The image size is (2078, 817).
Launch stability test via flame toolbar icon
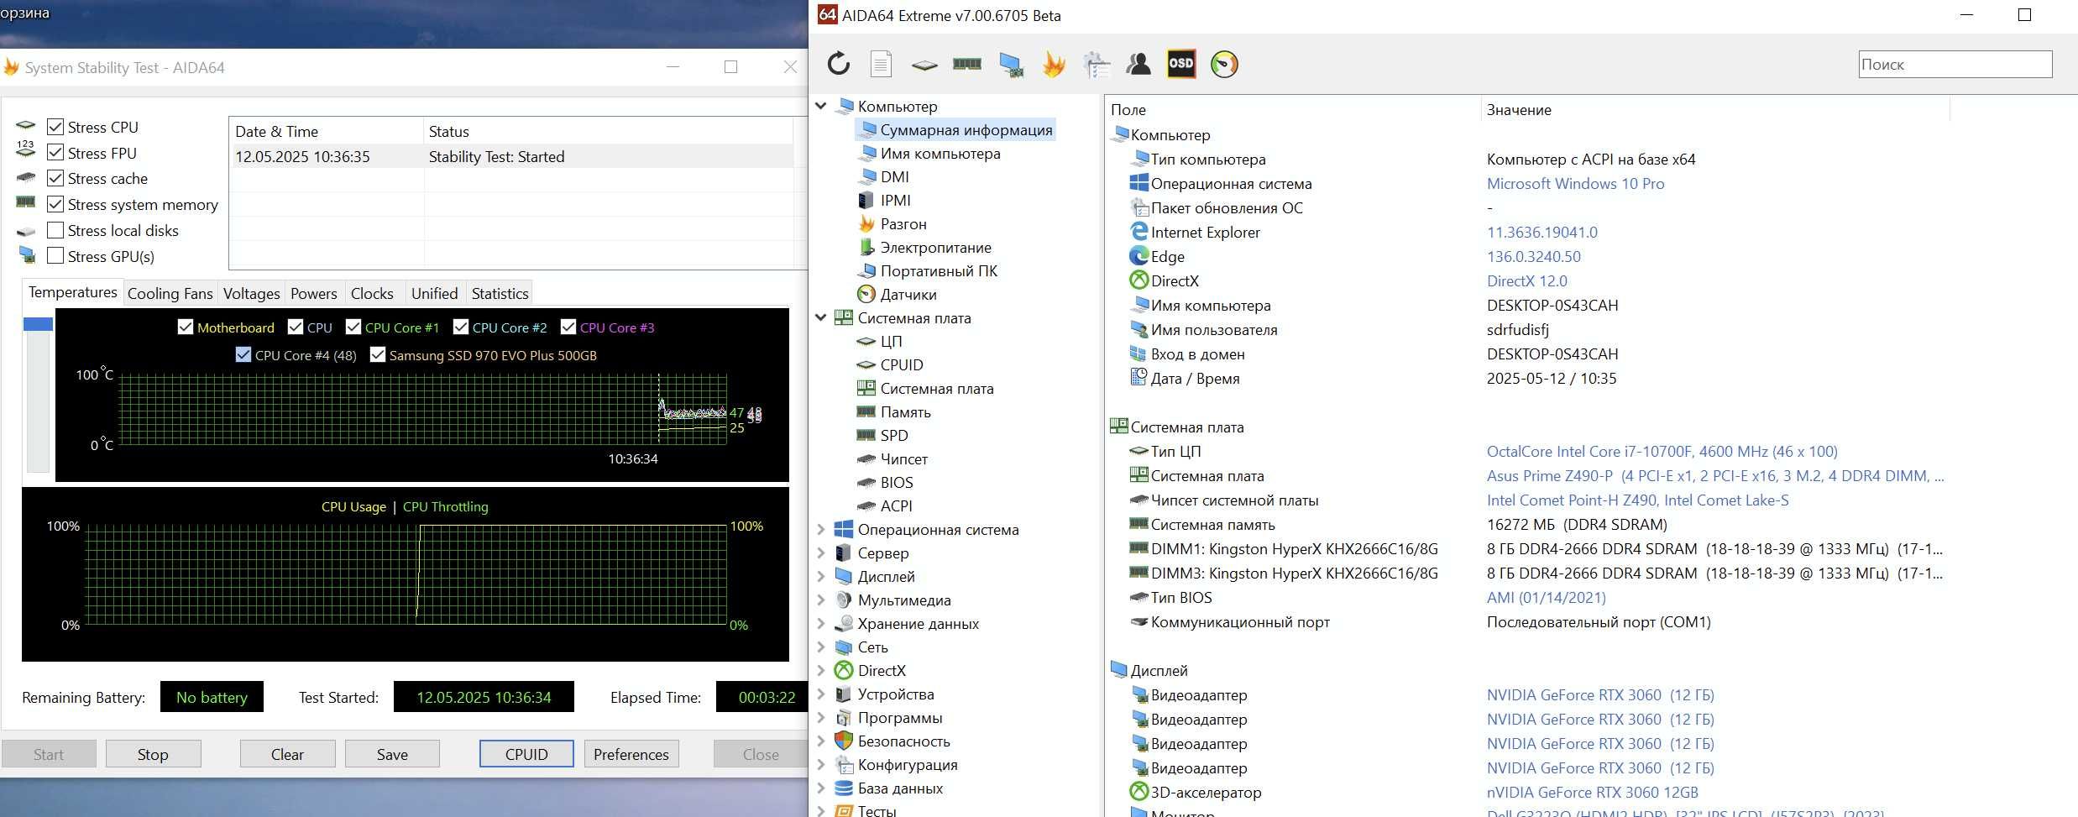coord(1054,65)
